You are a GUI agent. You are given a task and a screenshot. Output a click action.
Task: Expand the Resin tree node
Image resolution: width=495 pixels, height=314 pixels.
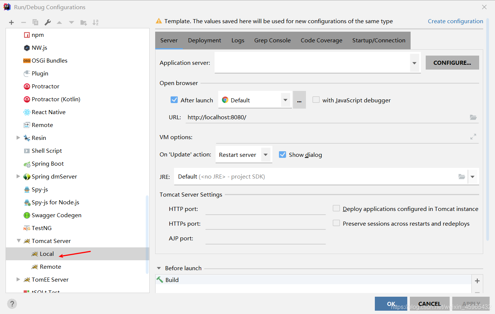(x=18, y=138)
